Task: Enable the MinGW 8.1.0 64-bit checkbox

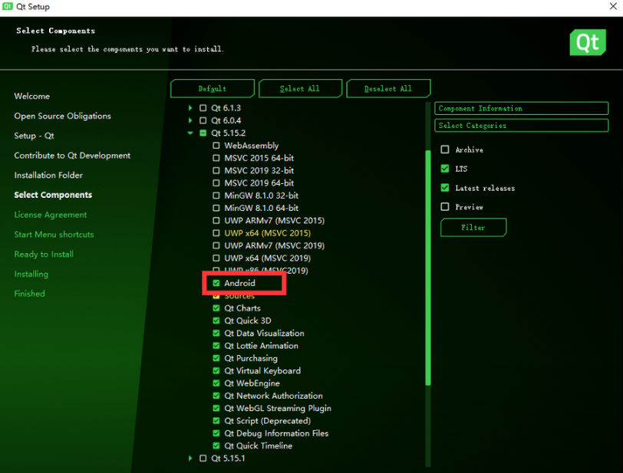Action: tap(216, 208)
